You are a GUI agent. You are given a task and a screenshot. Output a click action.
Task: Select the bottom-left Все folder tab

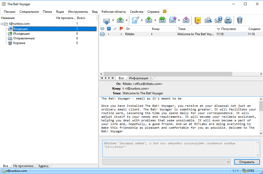point(5,166)
